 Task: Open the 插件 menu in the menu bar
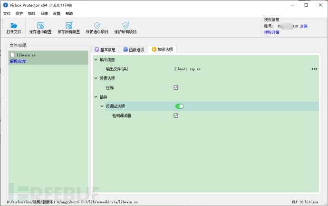(31, 14)
